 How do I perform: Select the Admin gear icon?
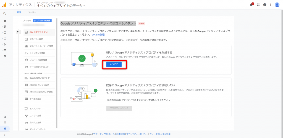pos(5,129)
